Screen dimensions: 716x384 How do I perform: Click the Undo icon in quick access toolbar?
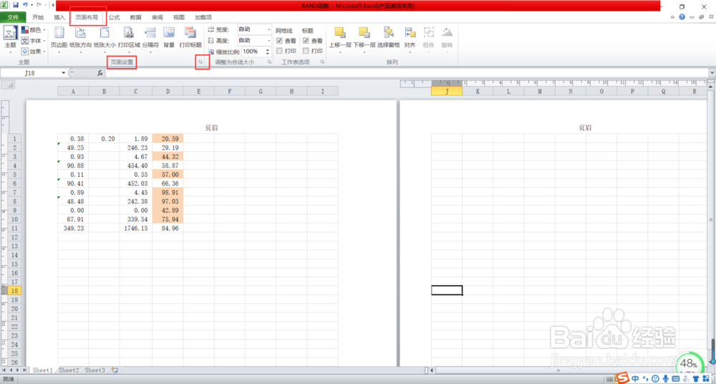[x=26, y=5]
